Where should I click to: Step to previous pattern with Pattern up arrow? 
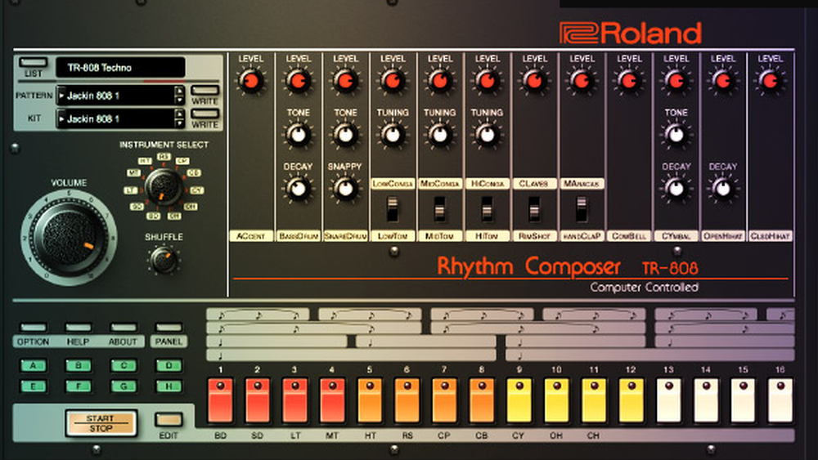click(x=180, y=91)
